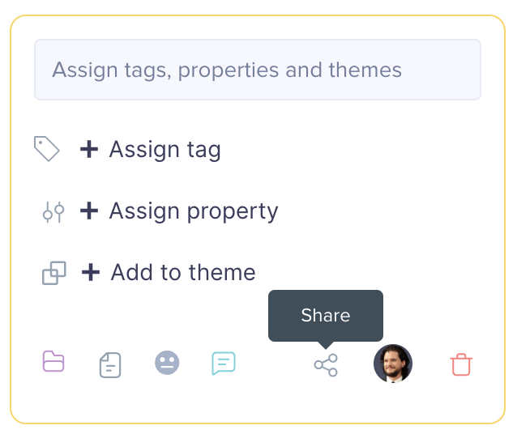This screenshot has height=434, width=517.
Task: Select the Add to theme option
Action: click(x=183, y=273)
